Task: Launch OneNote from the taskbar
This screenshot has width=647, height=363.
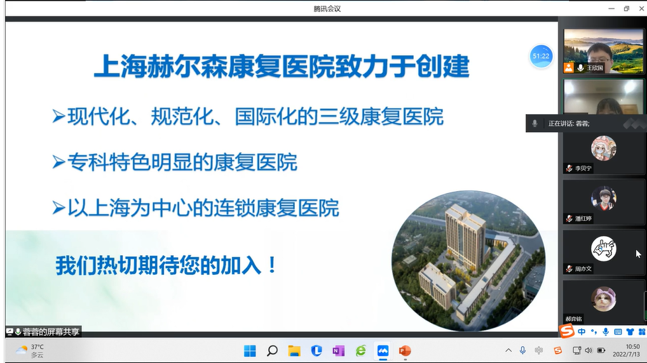Action: 338,350
